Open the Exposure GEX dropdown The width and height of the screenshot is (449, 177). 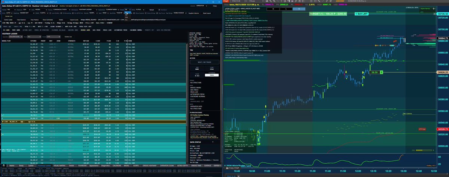[x=27, y=9]
